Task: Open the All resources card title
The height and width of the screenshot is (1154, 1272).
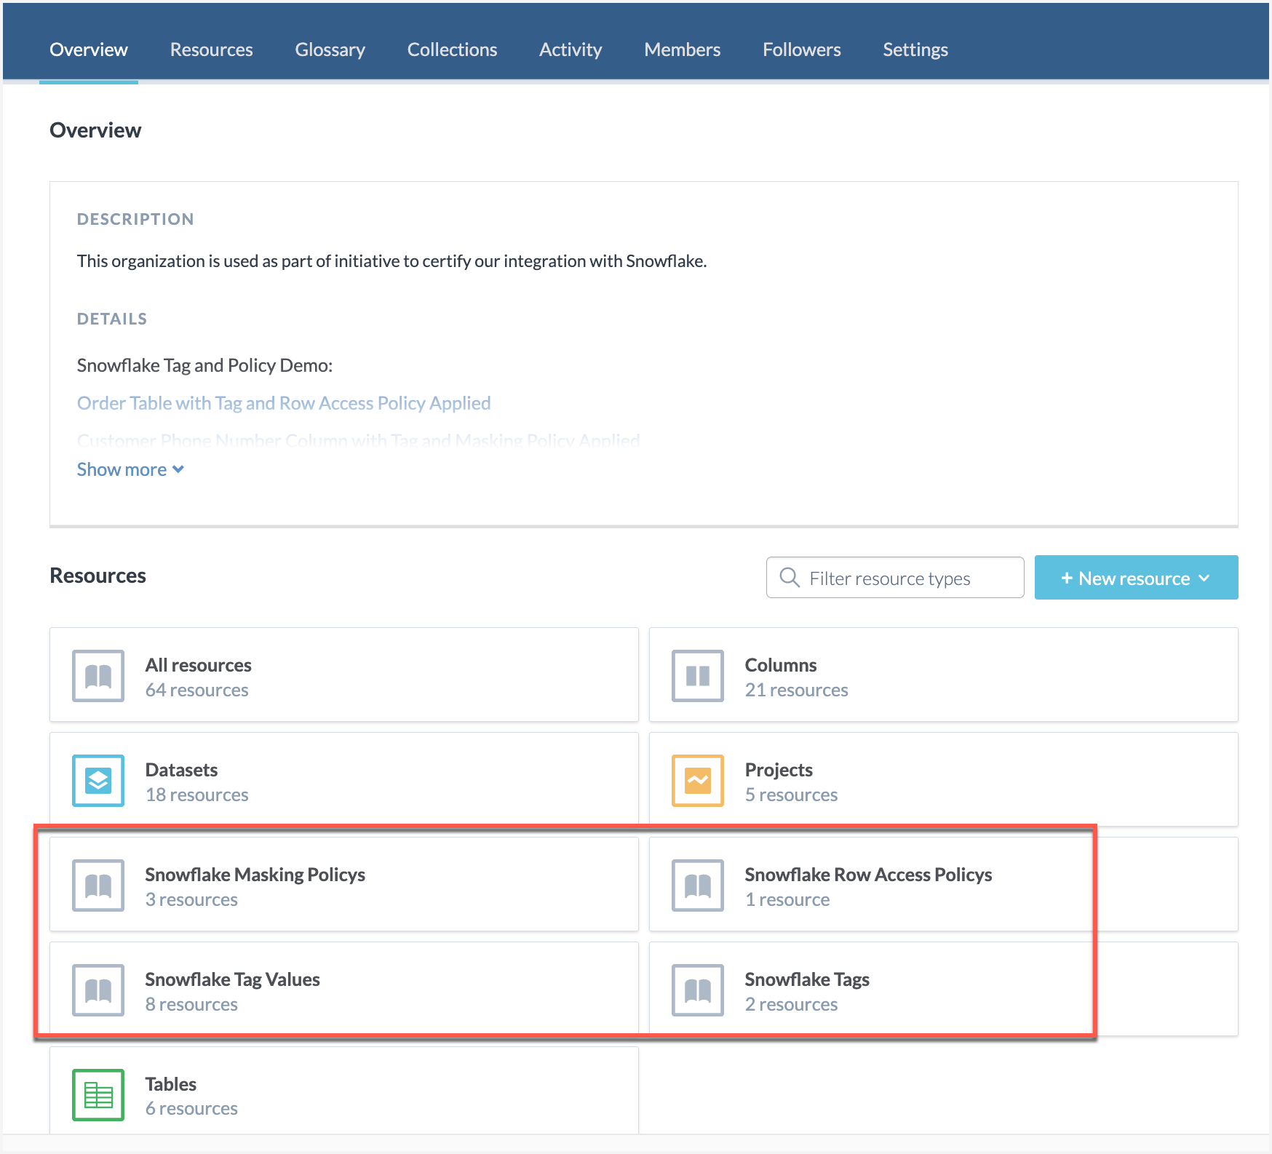Action: click(x=199, y=665)
